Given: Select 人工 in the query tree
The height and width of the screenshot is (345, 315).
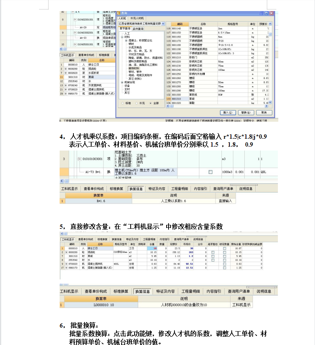Looking at the screenshot, I should coord(127,34).
